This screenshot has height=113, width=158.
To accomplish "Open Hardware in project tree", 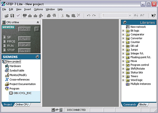I will tap(15, 66).
